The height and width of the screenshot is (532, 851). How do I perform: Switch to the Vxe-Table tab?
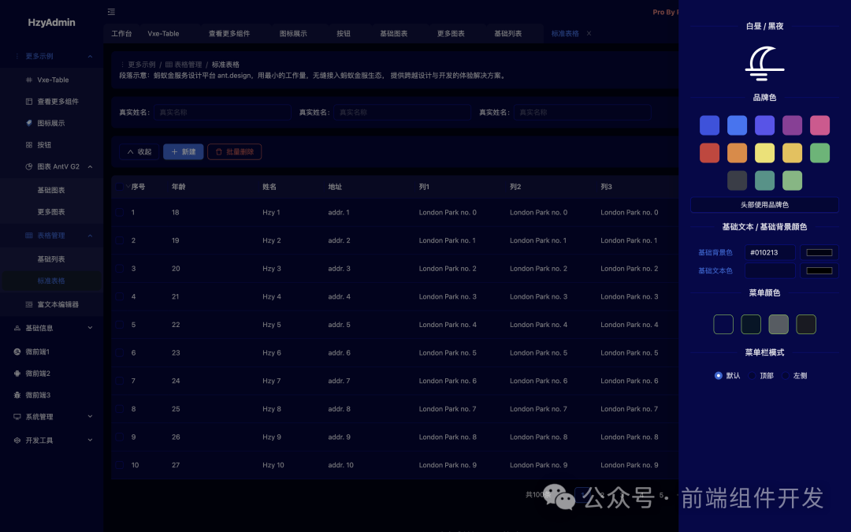pos(163,34)
